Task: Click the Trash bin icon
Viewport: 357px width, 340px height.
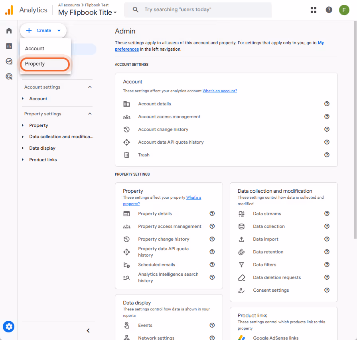Action: point(126,155)
